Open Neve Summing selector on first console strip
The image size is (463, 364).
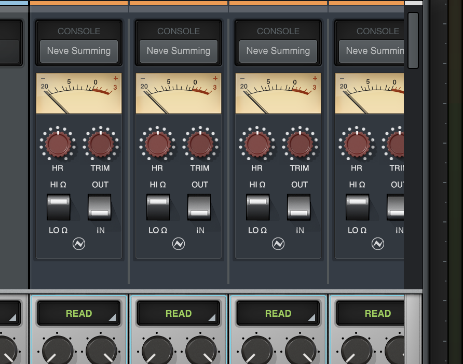79,51
